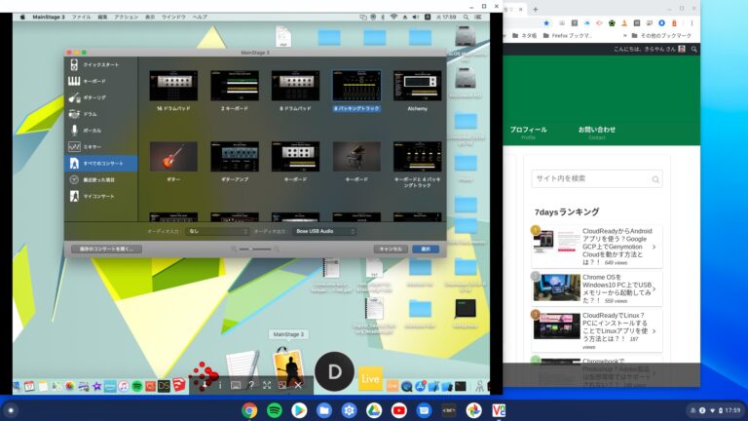
Task: Select the ミキサー category in sidebar
Action: click(x=100, y=147)
